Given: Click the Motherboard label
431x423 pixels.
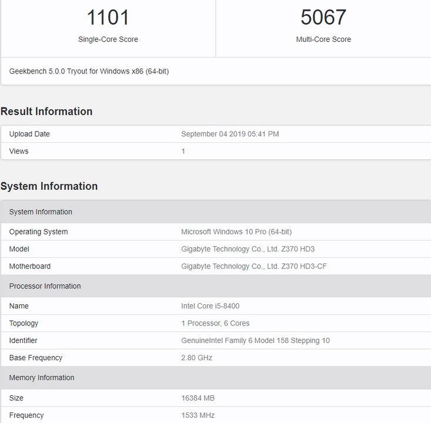Looking at the screenshot, I should (x=29, y=267).
